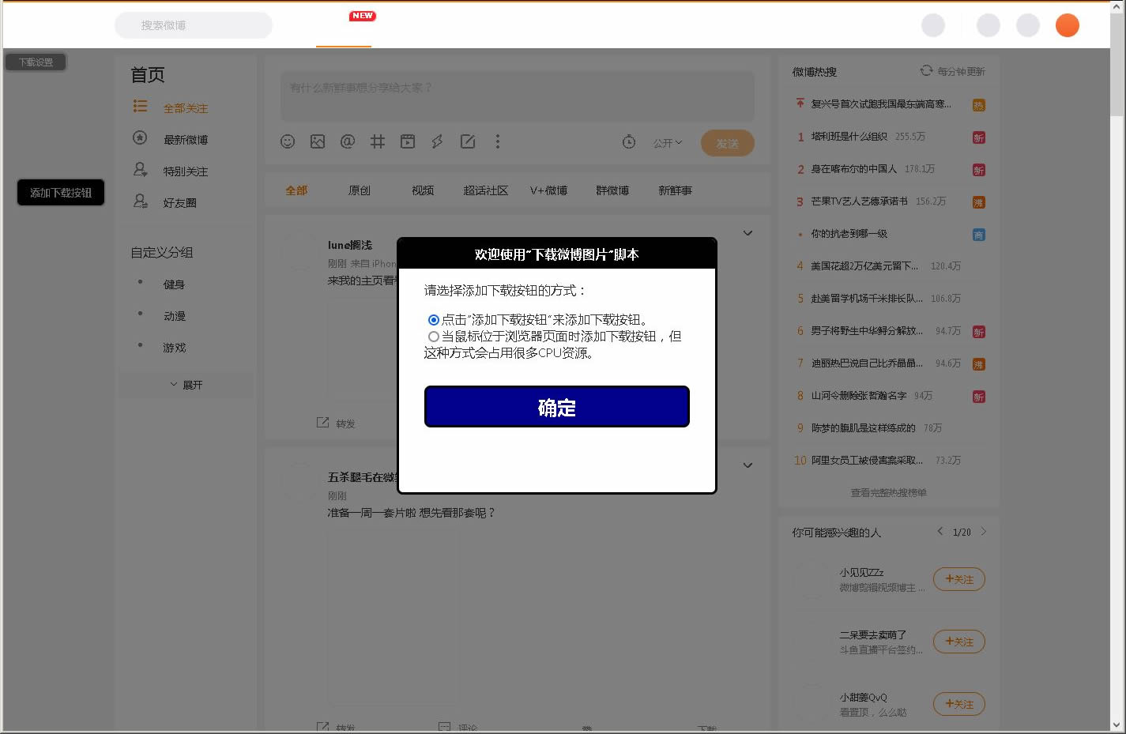Screen dimensions: 1126x734
Task: Click the @ mention icon
Action: click(347, 141)
